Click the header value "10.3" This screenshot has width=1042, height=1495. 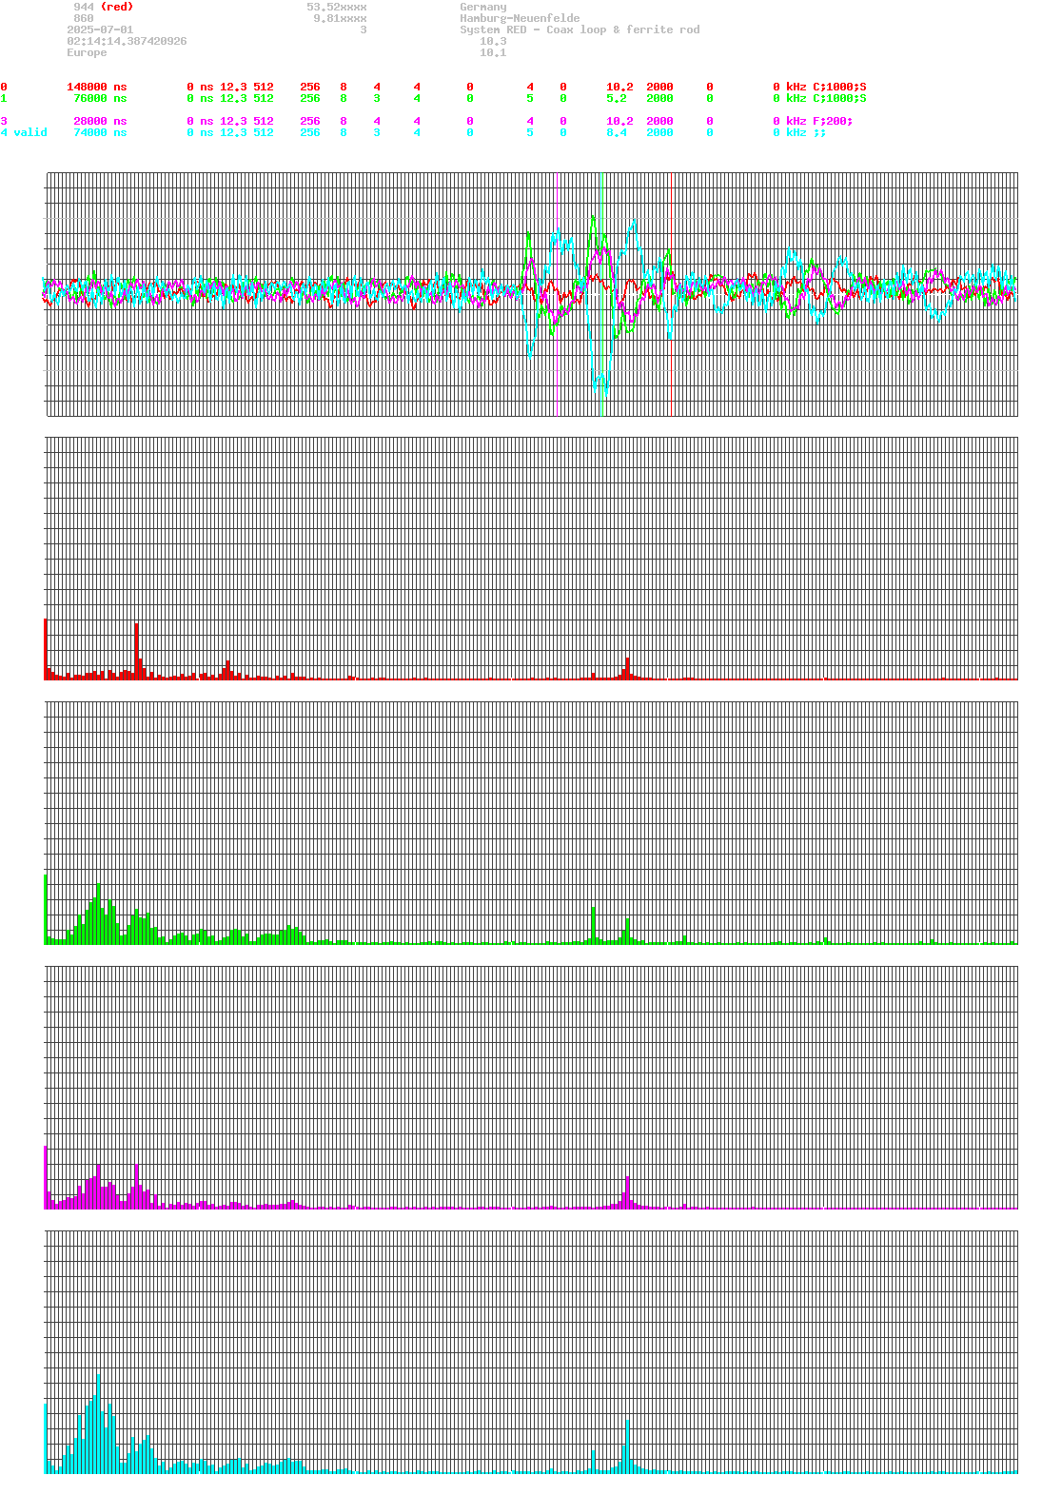pyautogui.click(x=493, y=41)
